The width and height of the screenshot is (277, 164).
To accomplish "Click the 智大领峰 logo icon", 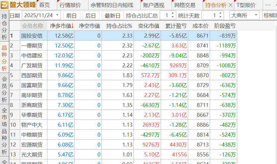I will coord(5,5).
